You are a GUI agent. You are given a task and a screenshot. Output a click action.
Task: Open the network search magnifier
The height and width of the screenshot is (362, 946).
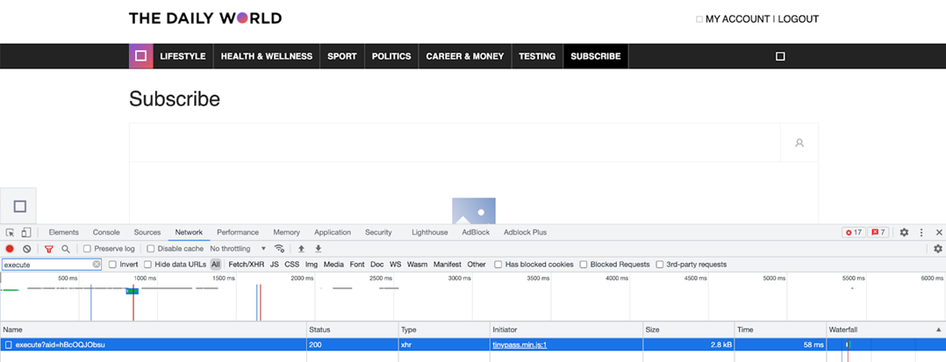click(65, 249)
